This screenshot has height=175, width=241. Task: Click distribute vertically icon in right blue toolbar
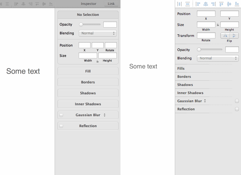pyautogui.click(x=188, y=4)
